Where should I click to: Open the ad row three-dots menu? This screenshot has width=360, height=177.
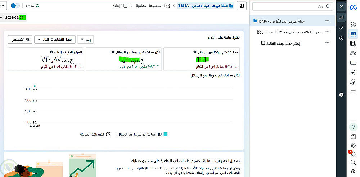click(327, 43)
